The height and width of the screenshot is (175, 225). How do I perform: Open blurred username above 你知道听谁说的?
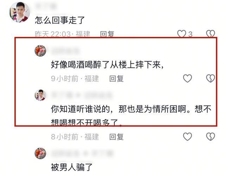(82, 95)
